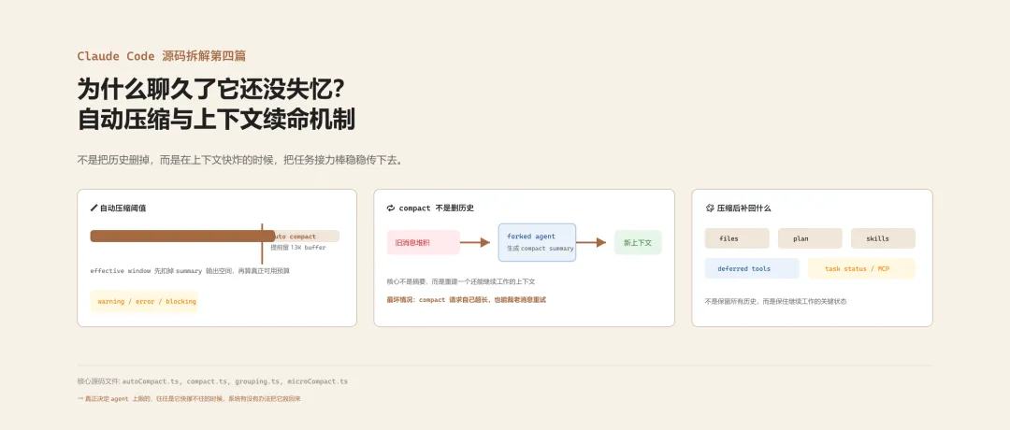The height and width of the screenshot is (430, 1010).
Task: Select the 'deferred tools' blue chip
Action: point(752,268)
